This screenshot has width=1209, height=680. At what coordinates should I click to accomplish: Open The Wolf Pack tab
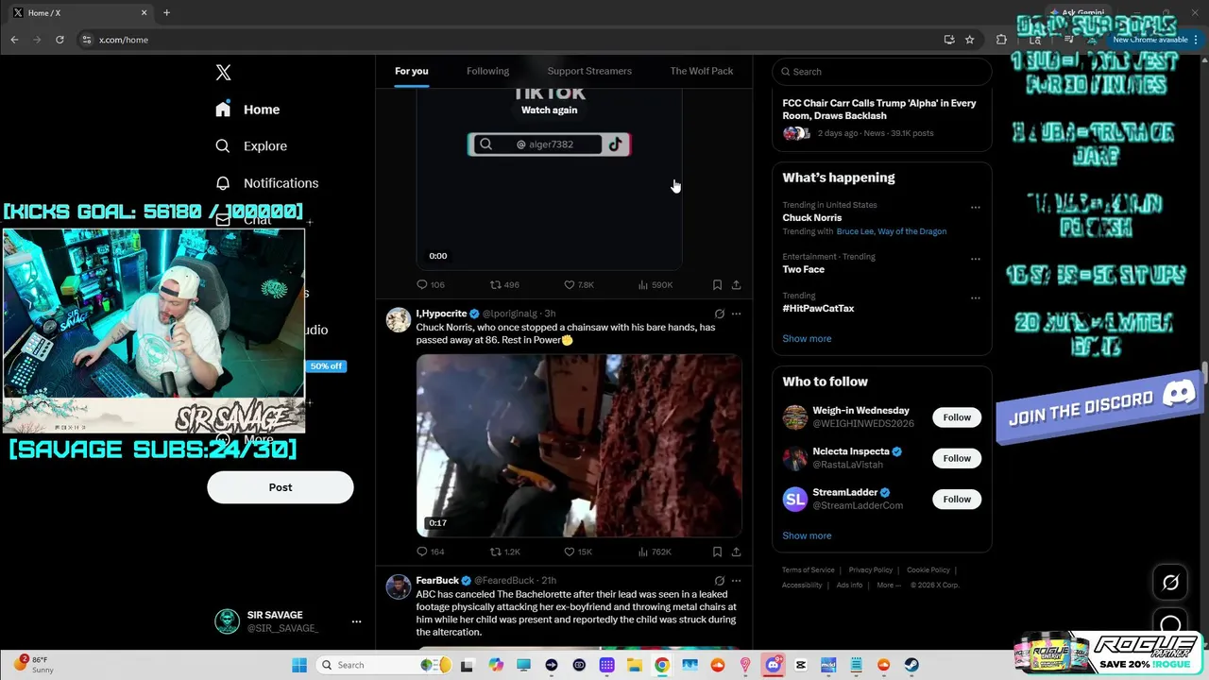click(x=702, y=71)
